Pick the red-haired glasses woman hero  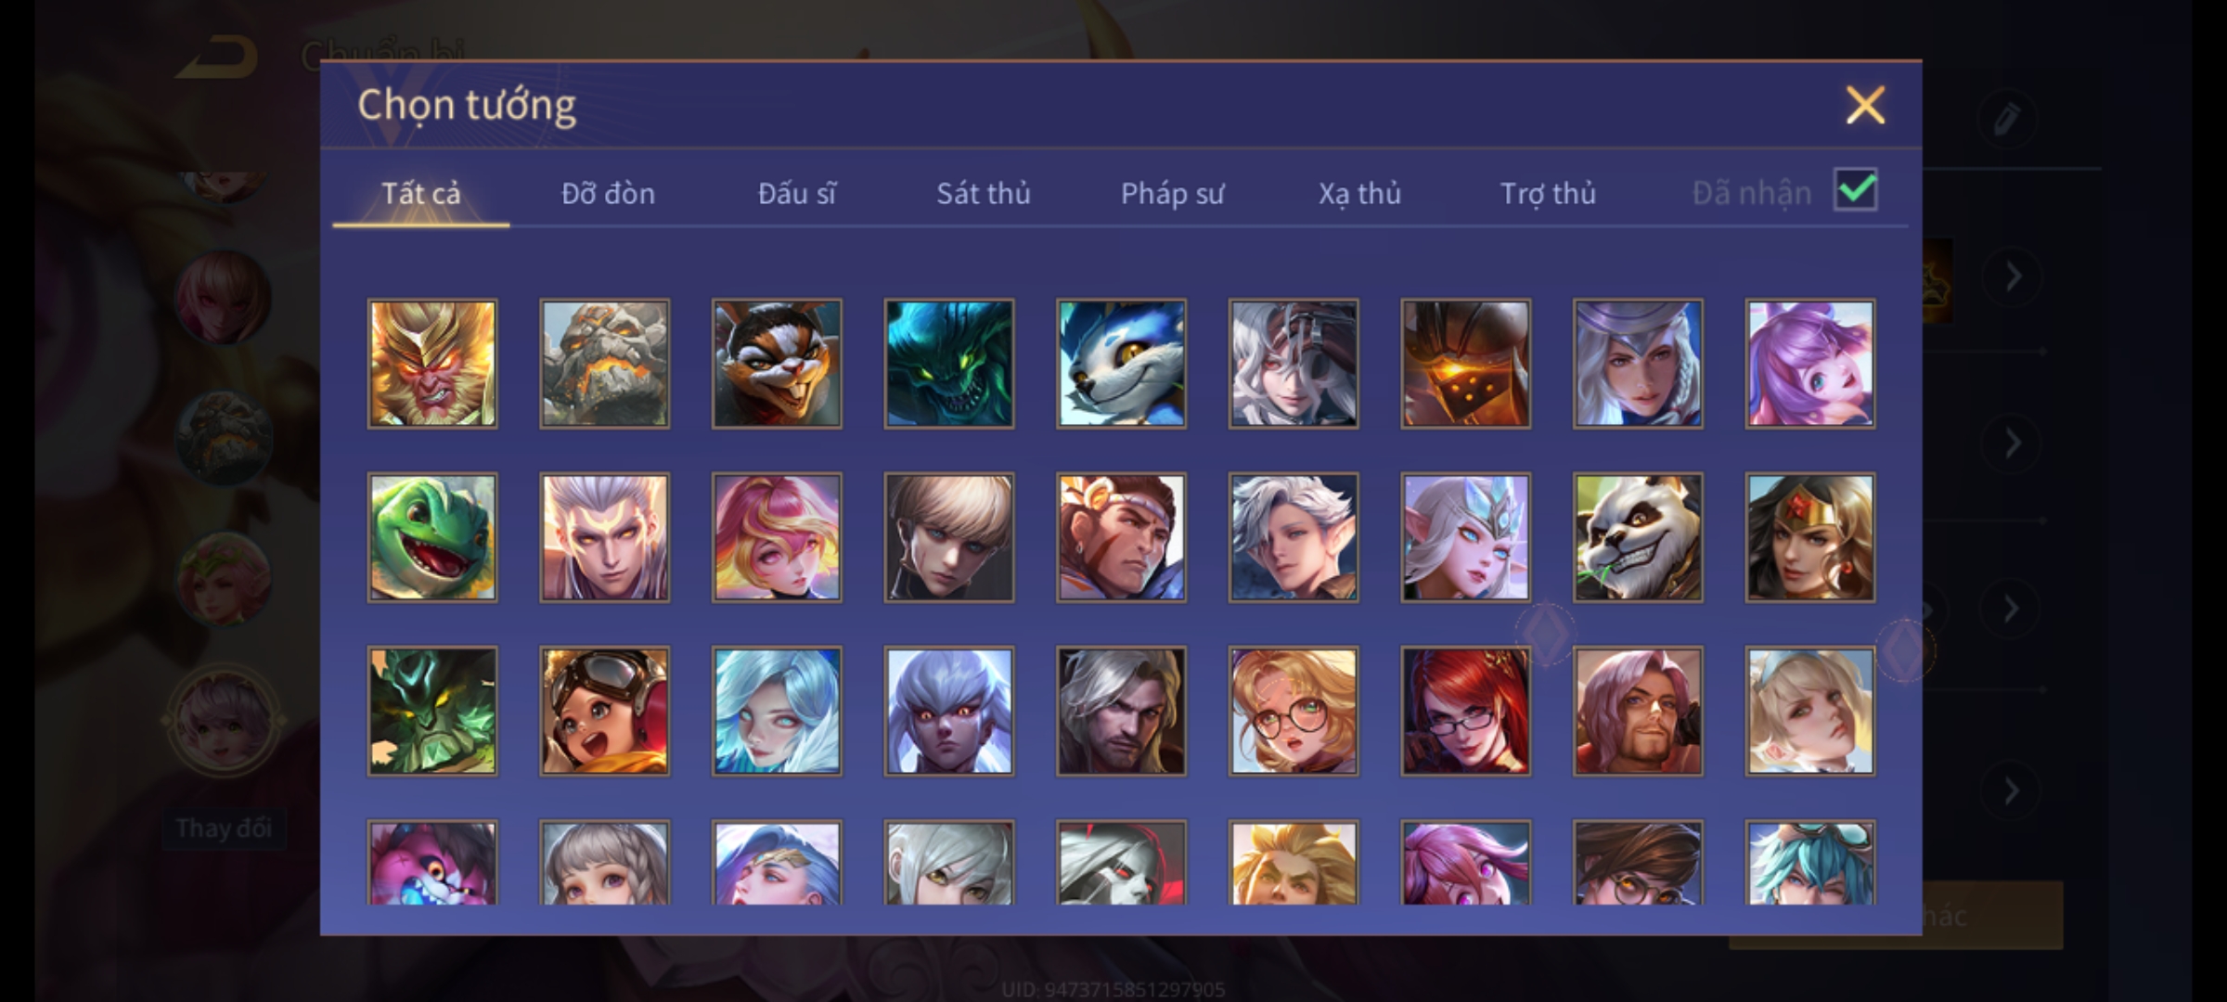click(1465, 711)
